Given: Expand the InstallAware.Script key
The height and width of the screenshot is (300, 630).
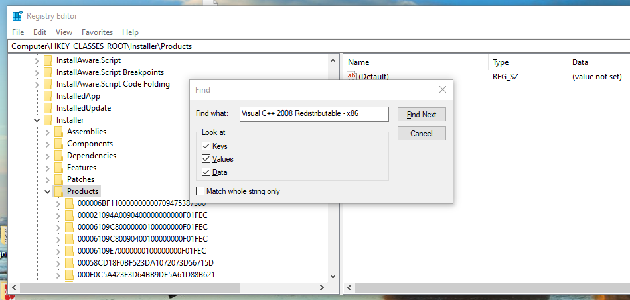Looking at the screenshot, I should [x=37, y=61].
